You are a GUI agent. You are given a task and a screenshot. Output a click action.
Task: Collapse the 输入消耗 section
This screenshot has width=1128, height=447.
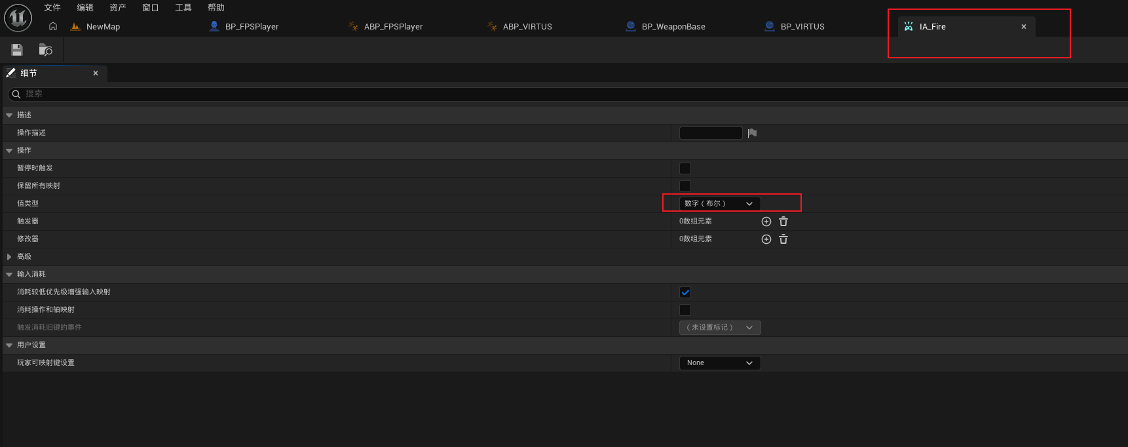point(9,275)
